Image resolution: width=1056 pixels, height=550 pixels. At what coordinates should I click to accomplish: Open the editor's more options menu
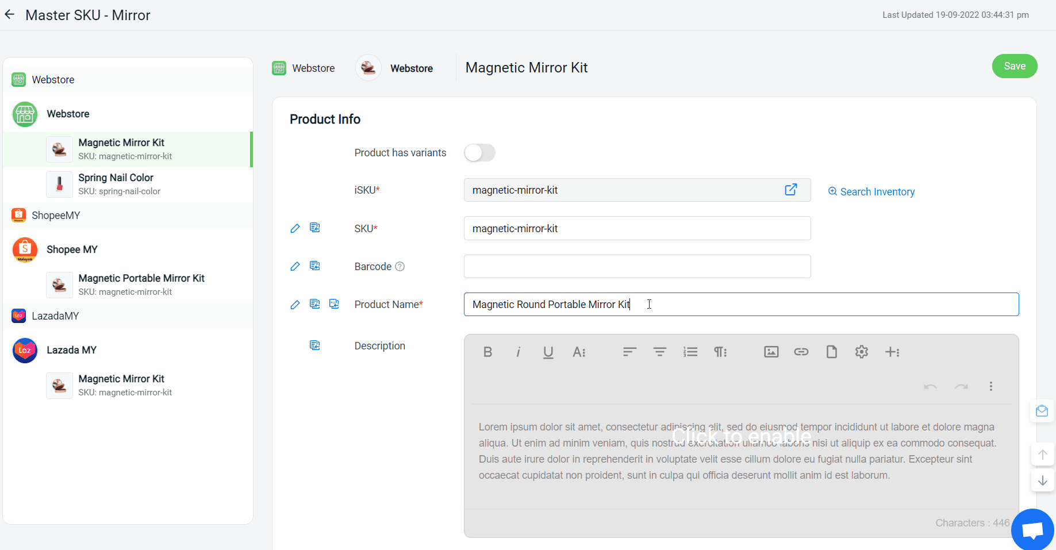(990, 386)
